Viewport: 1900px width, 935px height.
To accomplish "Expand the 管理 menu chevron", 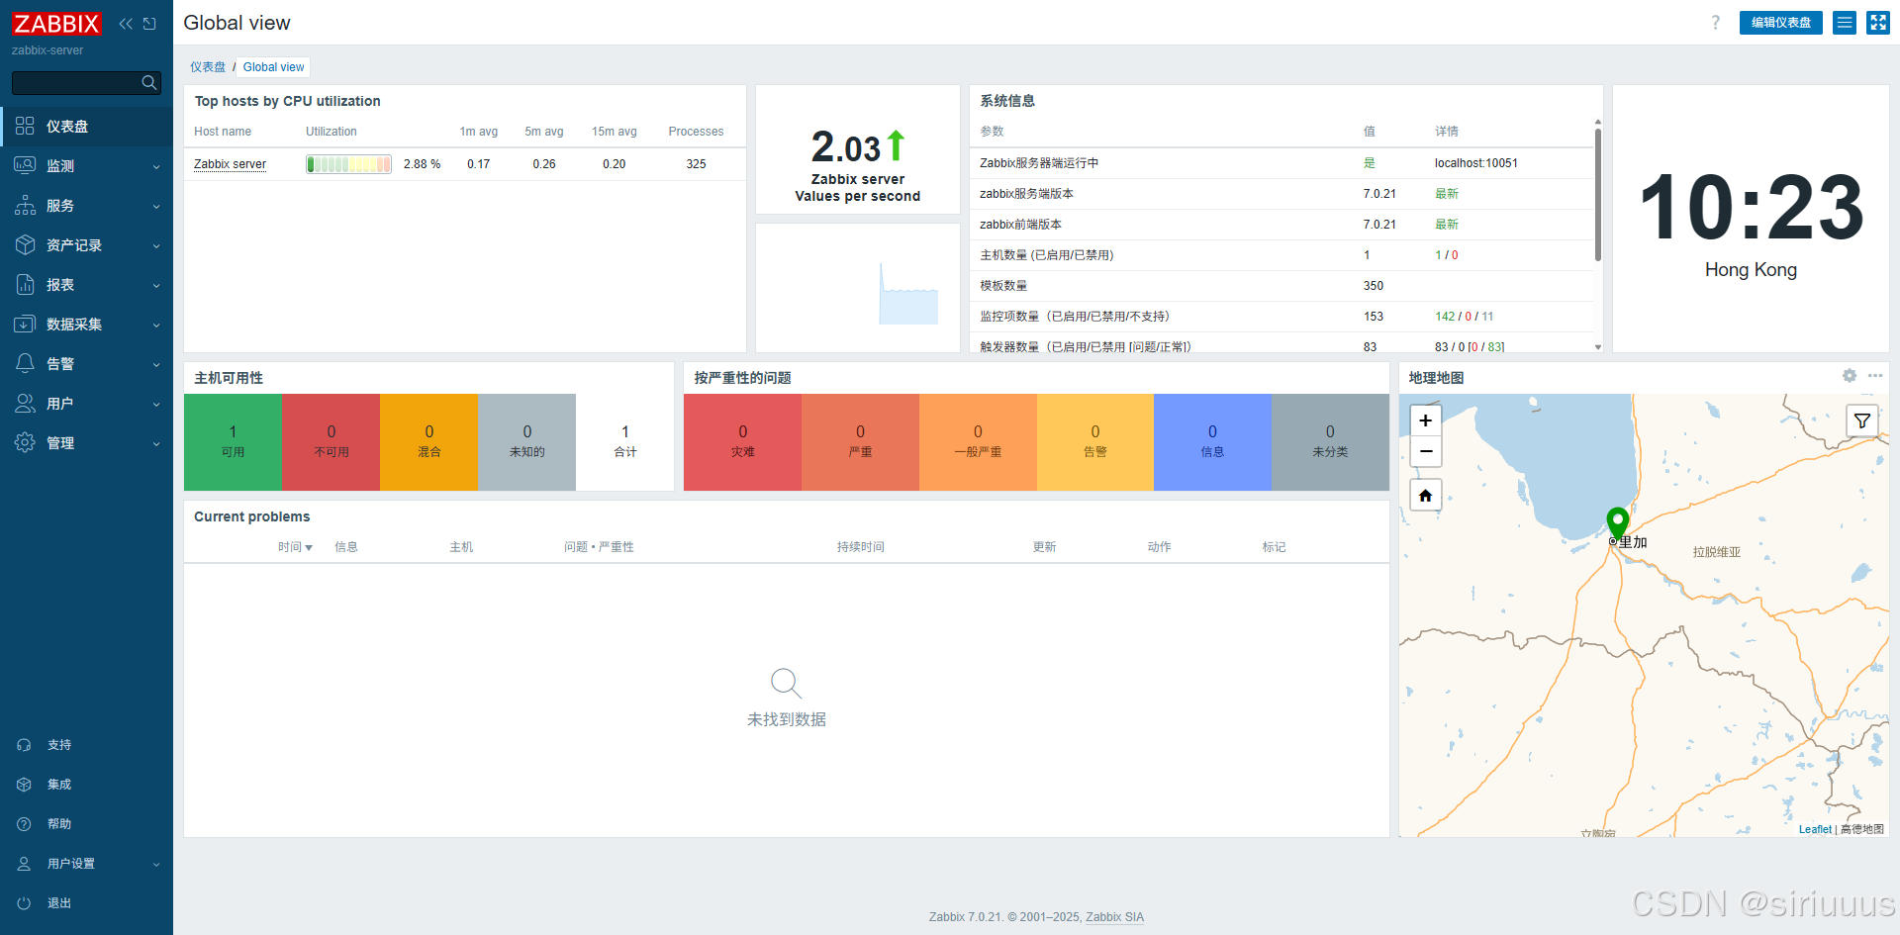I will click(x=156, y=444).
